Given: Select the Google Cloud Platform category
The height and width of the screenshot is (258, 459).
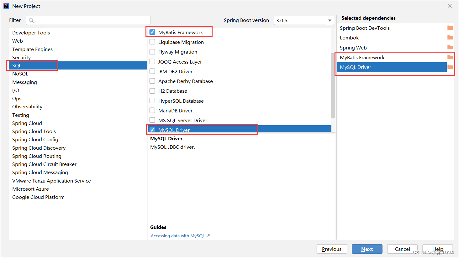Looking at the screenshot, I should [x=78, y=197].
